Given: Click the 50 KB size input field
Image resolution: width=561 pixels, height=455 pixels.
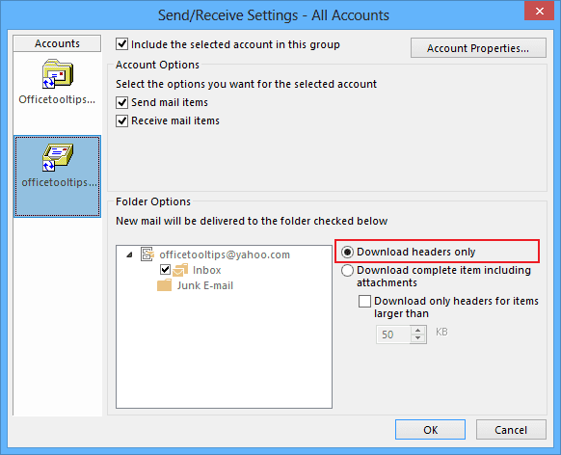Looking at the screenshot, I should [393, 335].
